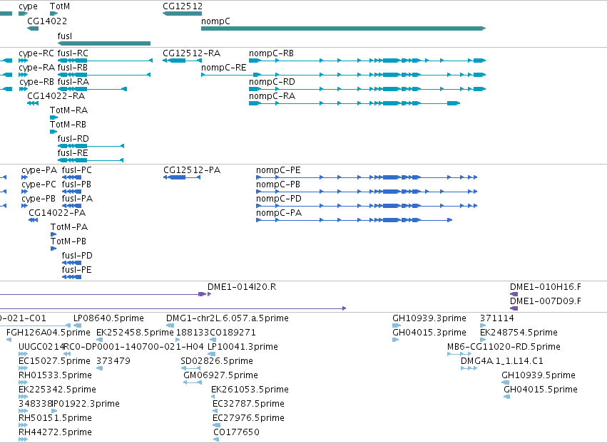Click transcript label nompC-RA
The width and height of the screenshot is (607, 443).
[x=272, y=96]
